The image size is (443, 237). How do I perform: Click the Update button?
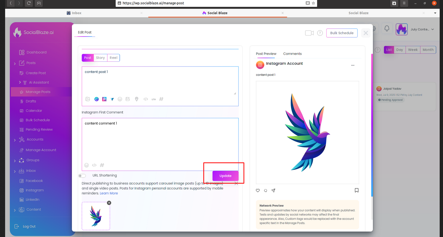[225, 176]
